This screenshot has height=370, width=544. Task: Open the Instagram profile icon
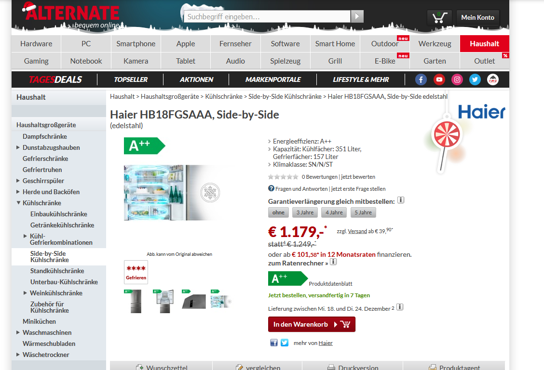tap(457, 79)
